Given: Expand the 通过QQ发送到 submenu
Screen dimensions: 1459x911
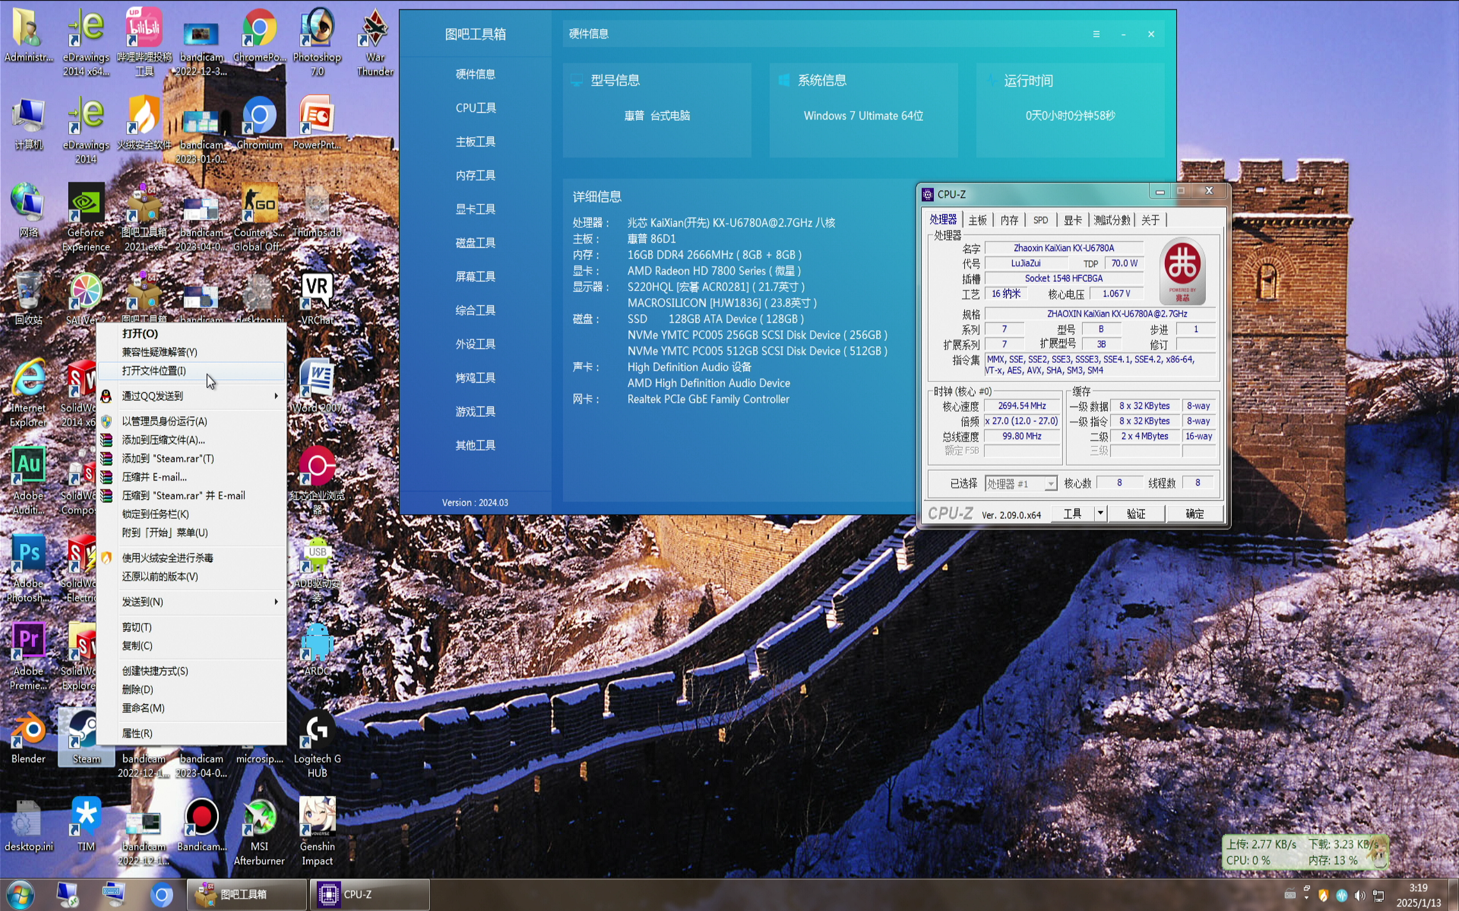Looking at the screenshot, I should coord(191,396).
